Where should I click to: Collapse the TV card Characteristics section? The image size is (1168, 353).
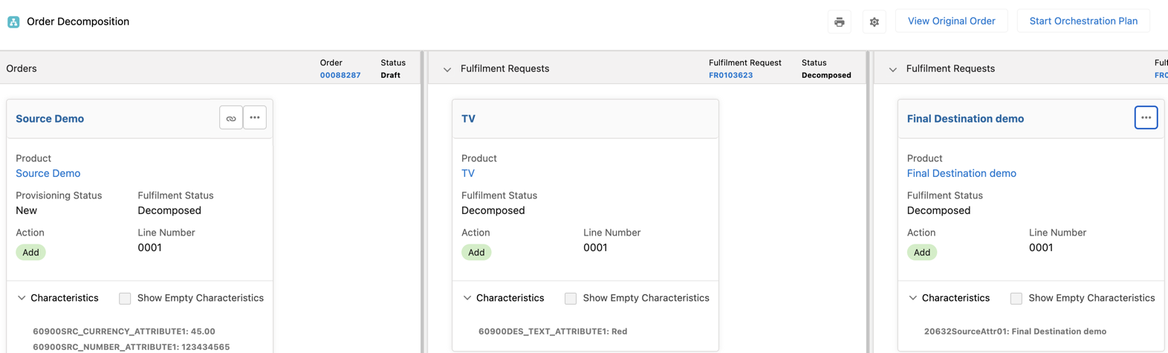[x=467, y=298]
